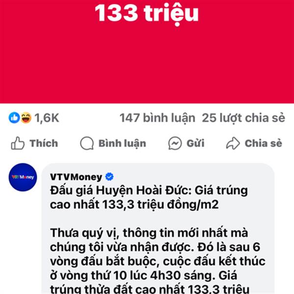Click the blue like reaction icon
The image size is (294, 294).
[x=14, y=118]
